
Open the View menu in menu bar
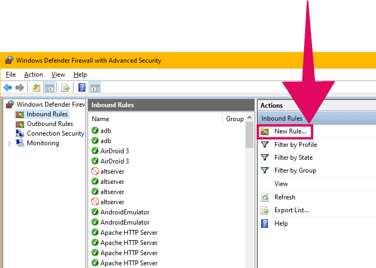click(58, 75)
